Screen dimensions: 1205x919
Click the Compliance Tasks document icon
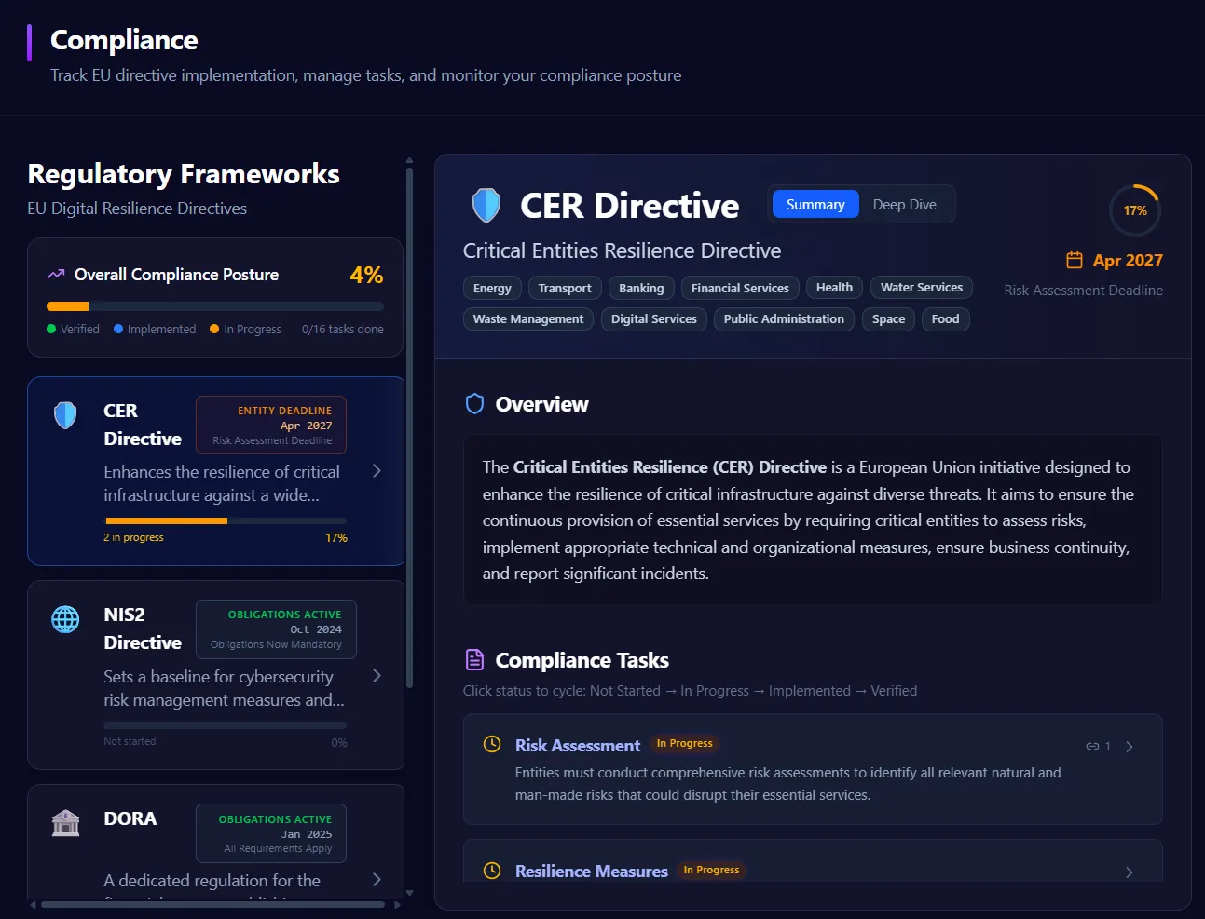click(x=474, y=660)
